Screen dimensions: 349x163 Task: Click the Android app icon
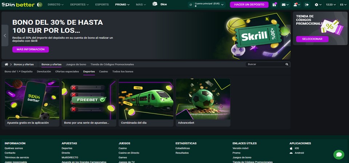pyautogui.click(x=291, y=153)
